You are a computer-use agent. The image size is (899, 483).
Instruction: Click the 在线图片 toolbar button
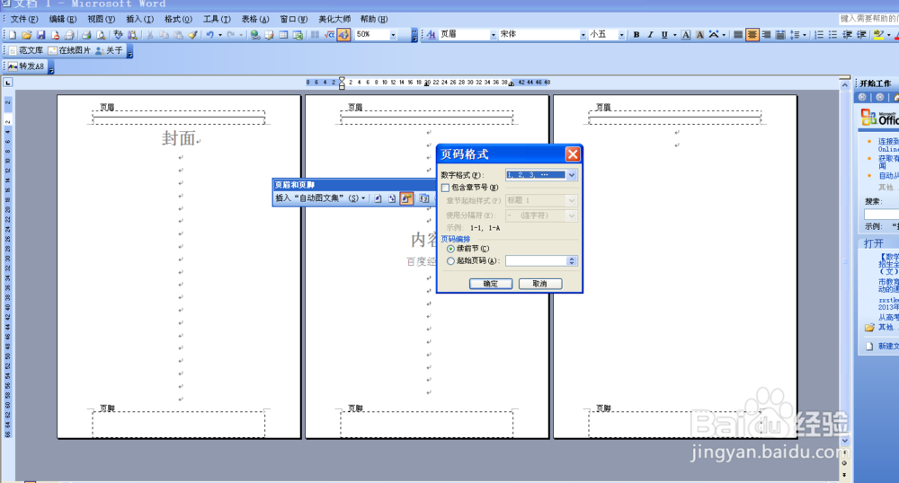[x=69, y=50]
